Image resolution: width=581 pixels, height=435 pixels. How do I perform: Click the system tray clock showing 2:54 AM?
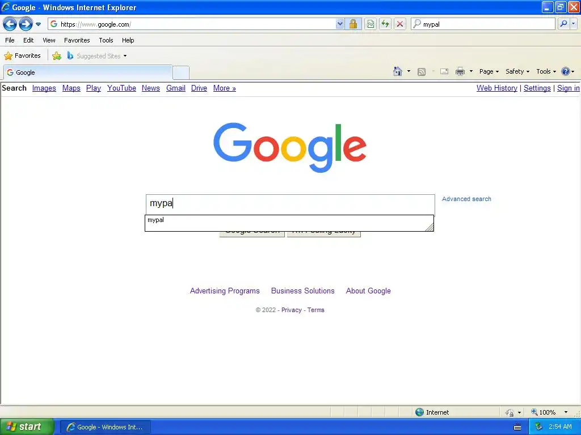pyautogui.click(x=560, y=427)
